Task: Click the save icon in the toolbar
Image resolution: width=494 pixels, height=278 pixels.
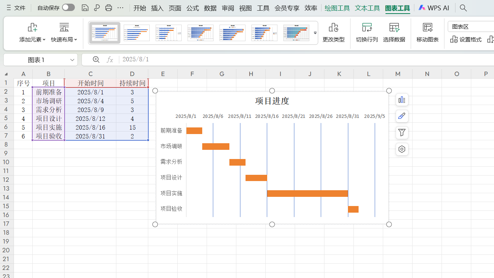Action: coord(85,7)
